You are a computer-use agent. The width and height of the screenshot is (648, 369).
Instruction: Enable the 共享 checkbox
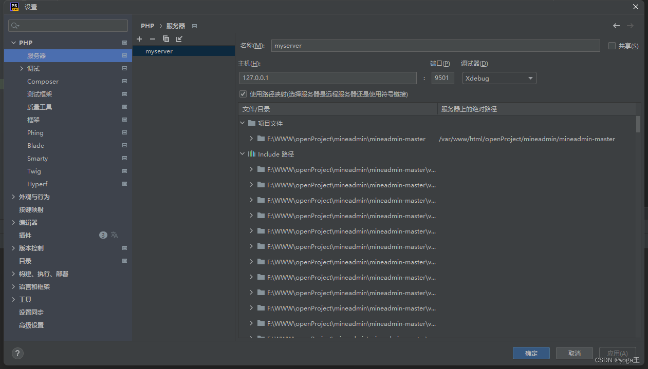click(x=612, y=45)
